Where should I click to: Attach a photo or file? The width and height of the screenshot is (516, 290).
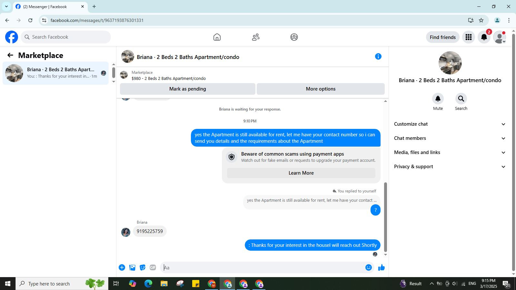tap(132, 267)
